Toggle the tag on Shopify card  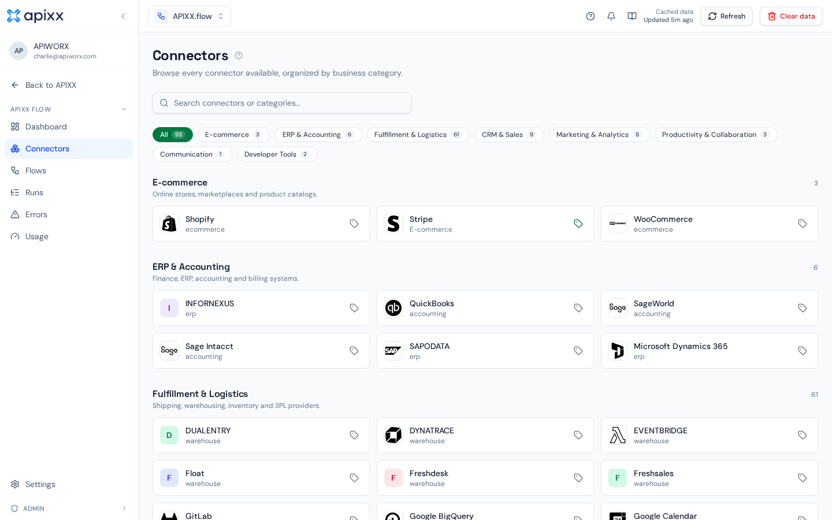[x=354, y=224]
